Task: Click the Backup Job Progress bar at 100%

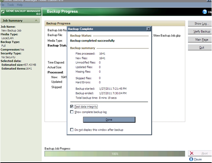Action: click(x=115, y=154)
